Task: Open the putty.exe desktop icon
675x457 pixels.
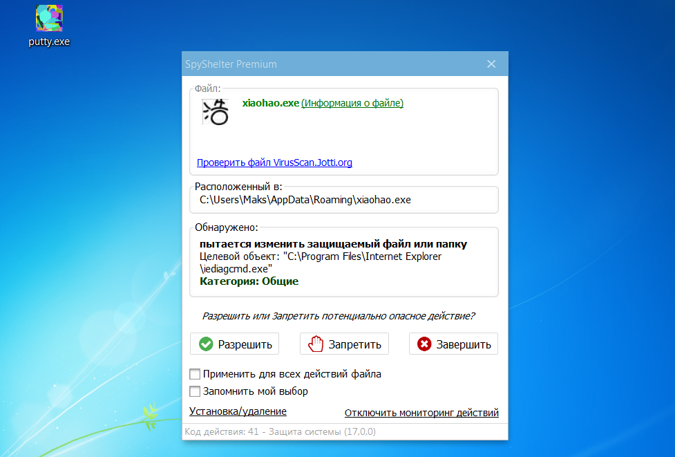Action: [x=49, y=25]
